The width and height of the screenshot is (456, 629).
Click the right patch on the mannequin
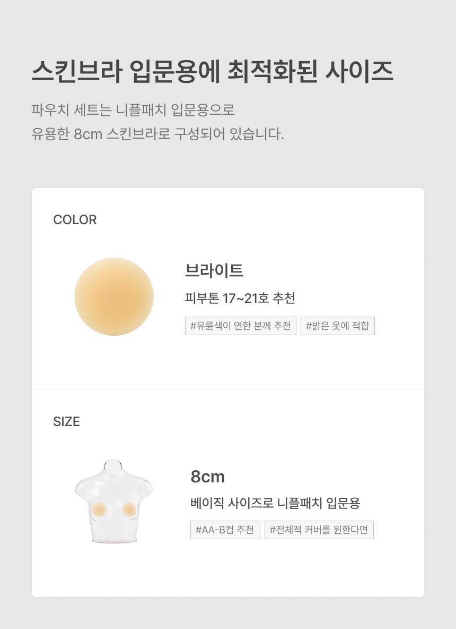(x=129, y=510)
